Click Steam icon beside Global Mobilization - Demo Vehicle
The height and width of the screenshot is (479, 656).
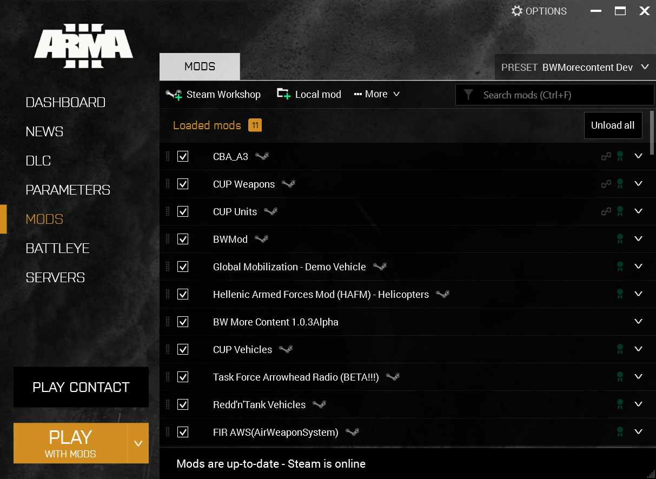pos(380,267)
